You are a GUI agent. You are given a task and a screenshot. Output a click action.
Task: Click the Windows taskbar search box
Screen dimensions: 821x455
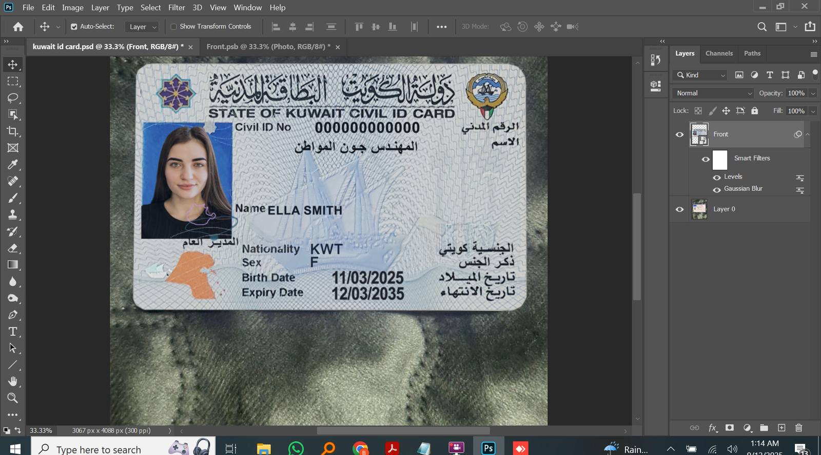pos(99,449)
